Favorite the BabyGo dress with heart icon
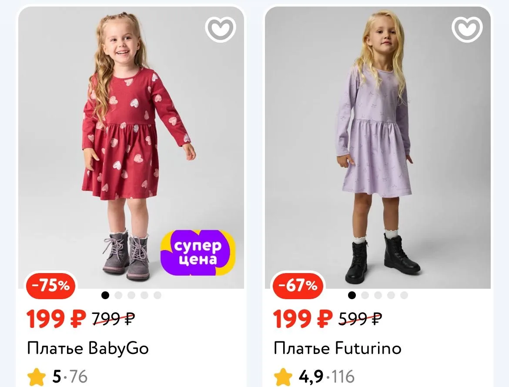This screenshot has height=387, width=509. (220, 29)
